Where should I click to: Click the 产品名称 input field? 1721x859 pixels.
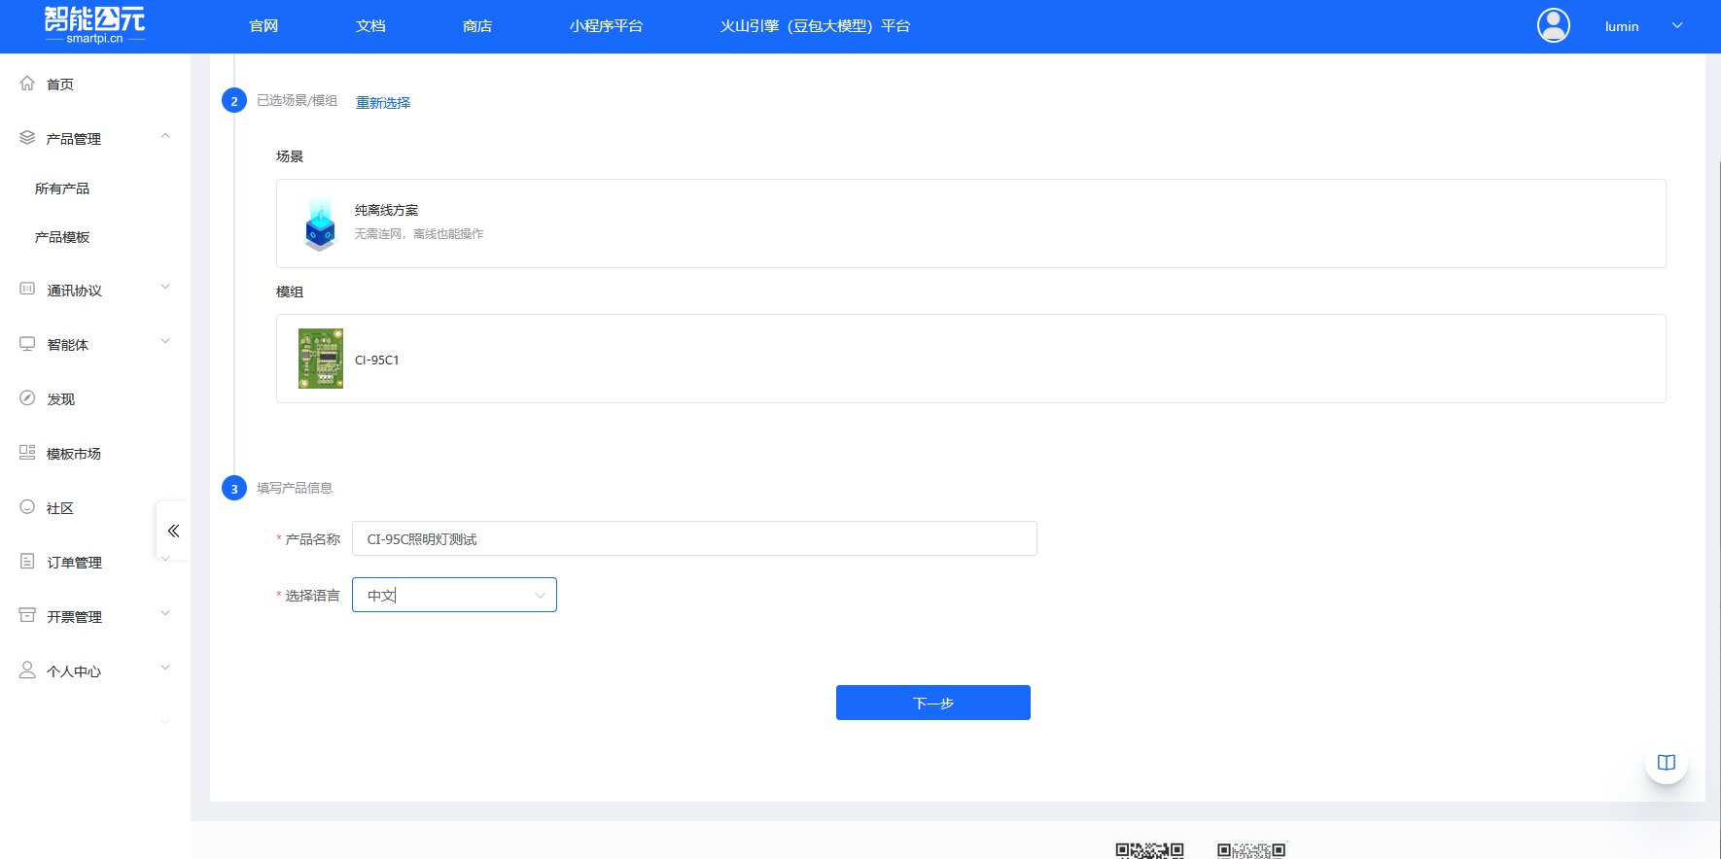694,538
